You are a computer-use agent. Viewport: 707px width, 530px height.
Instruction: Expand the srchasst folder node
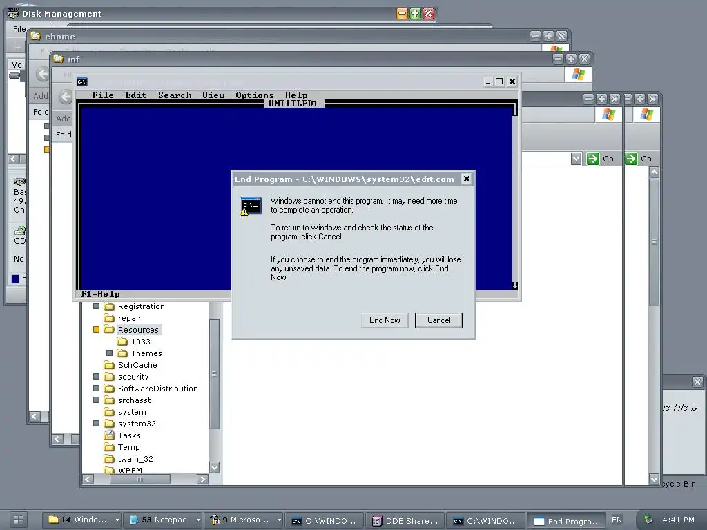pyautogui.click(x=96, y=400)
